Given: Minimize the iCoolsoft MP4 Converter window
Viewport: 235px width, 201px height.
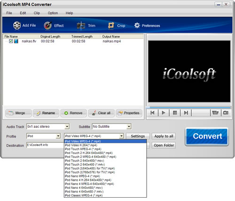Looking at the screenshot, I should click(219, 4).
